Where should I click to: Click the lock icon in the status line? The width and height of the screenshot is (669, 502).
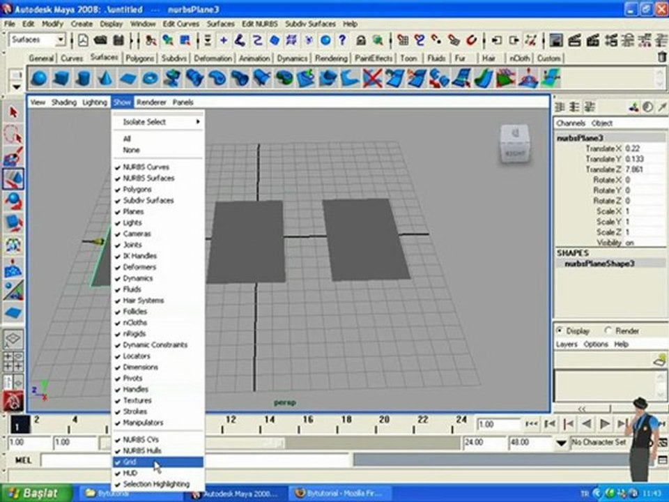pos(361,40)
